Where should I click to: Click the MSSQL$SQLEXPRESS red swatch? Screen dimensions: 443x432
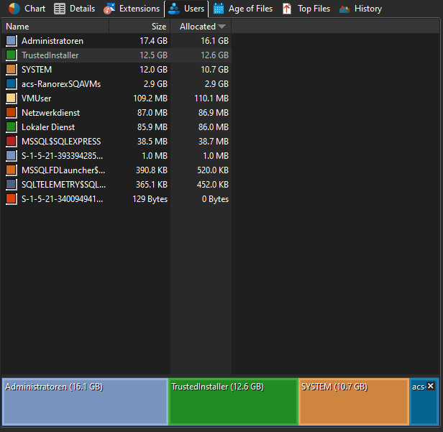[x=12, y=142]
